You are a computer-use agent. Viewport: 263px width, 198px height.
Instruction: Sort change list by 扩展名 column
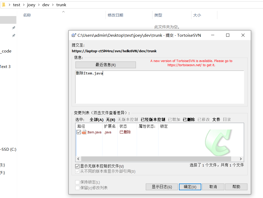coord(110,126)
